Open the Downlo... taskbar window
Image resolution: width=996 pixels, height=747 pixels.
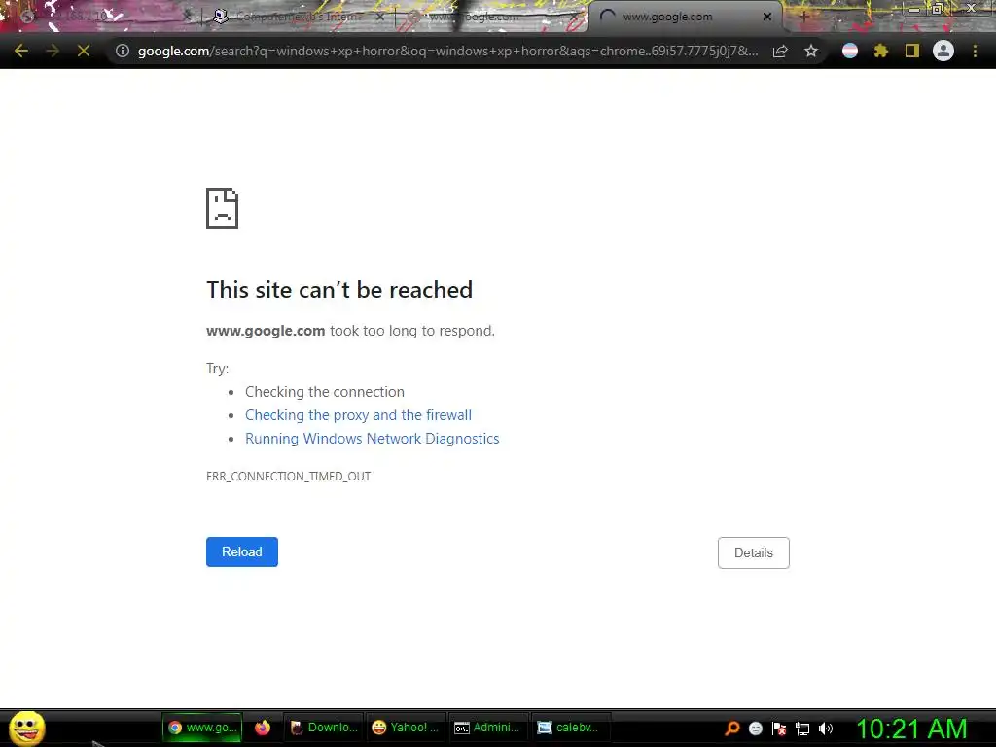click(x=323, y=728)
